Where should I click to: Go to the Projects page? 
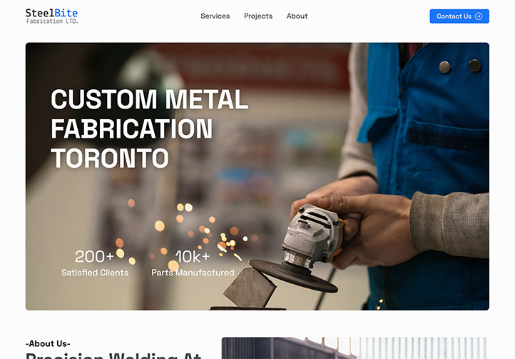[258, 16]
